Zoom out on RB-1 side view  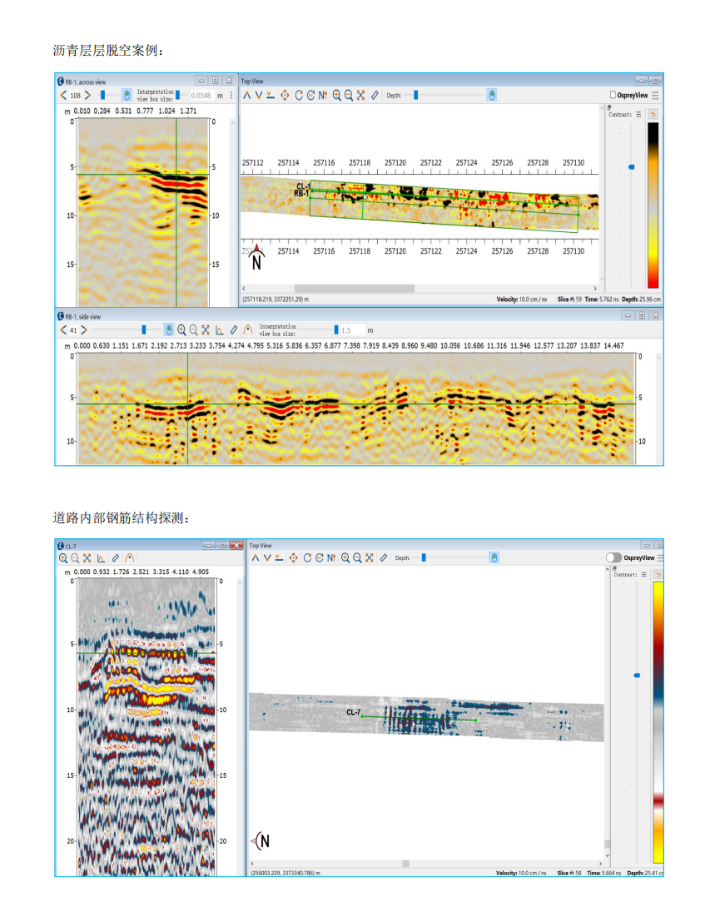pos(194,329)
